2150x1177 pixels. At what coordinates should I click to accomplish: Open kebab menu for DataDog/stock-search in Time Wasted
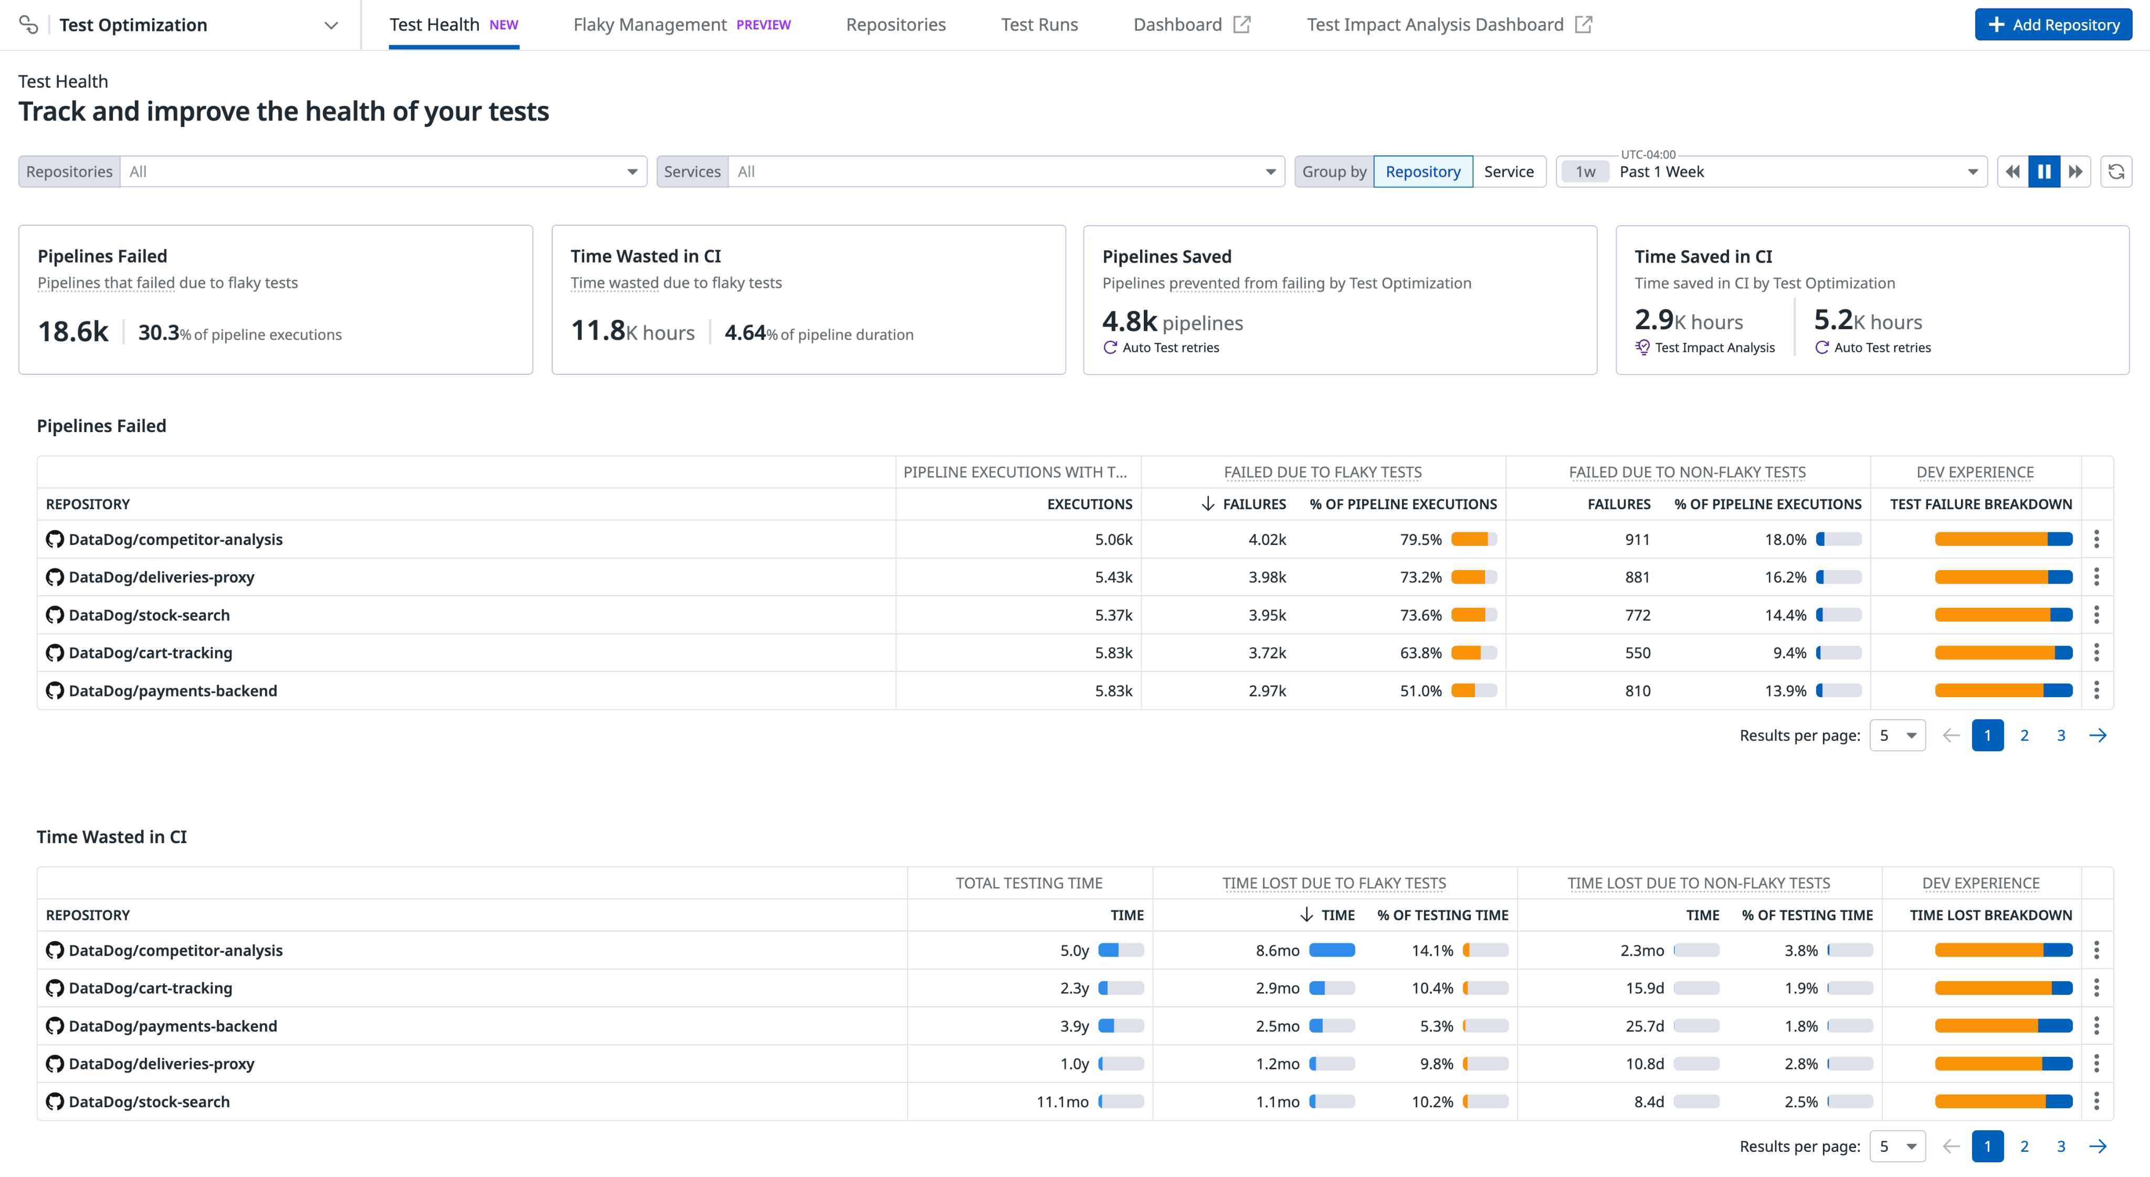click(x=2096, y=1101)
